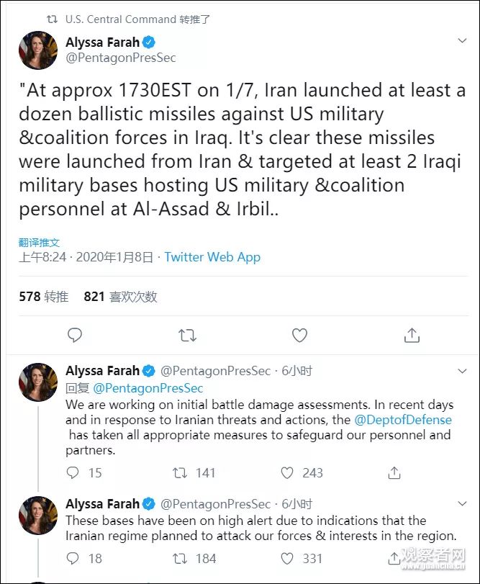Open the main tweet's more options chevron

point(462,41)
